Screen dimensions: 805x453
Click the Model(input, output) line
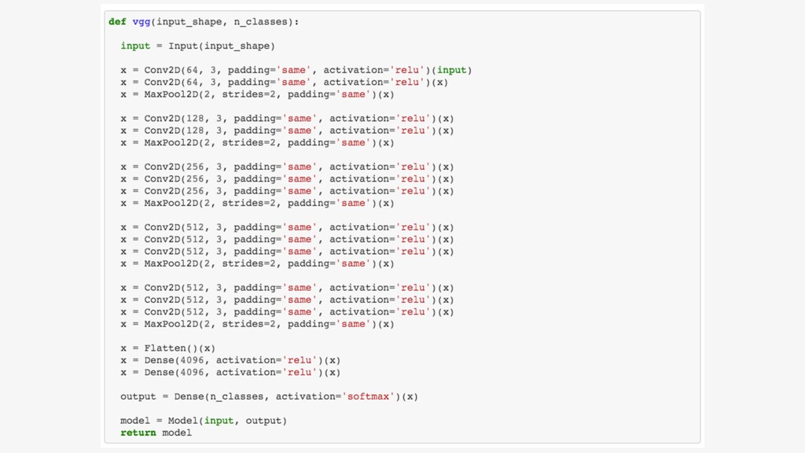[x=204, y=421]
